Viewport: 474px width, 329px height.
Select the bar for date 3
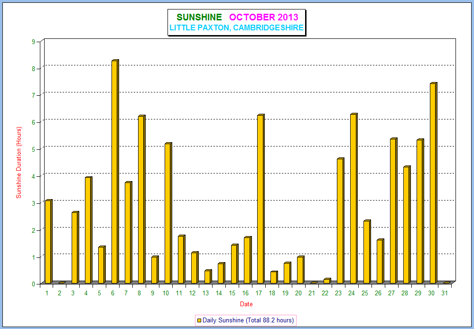click(x=75, y=247)
